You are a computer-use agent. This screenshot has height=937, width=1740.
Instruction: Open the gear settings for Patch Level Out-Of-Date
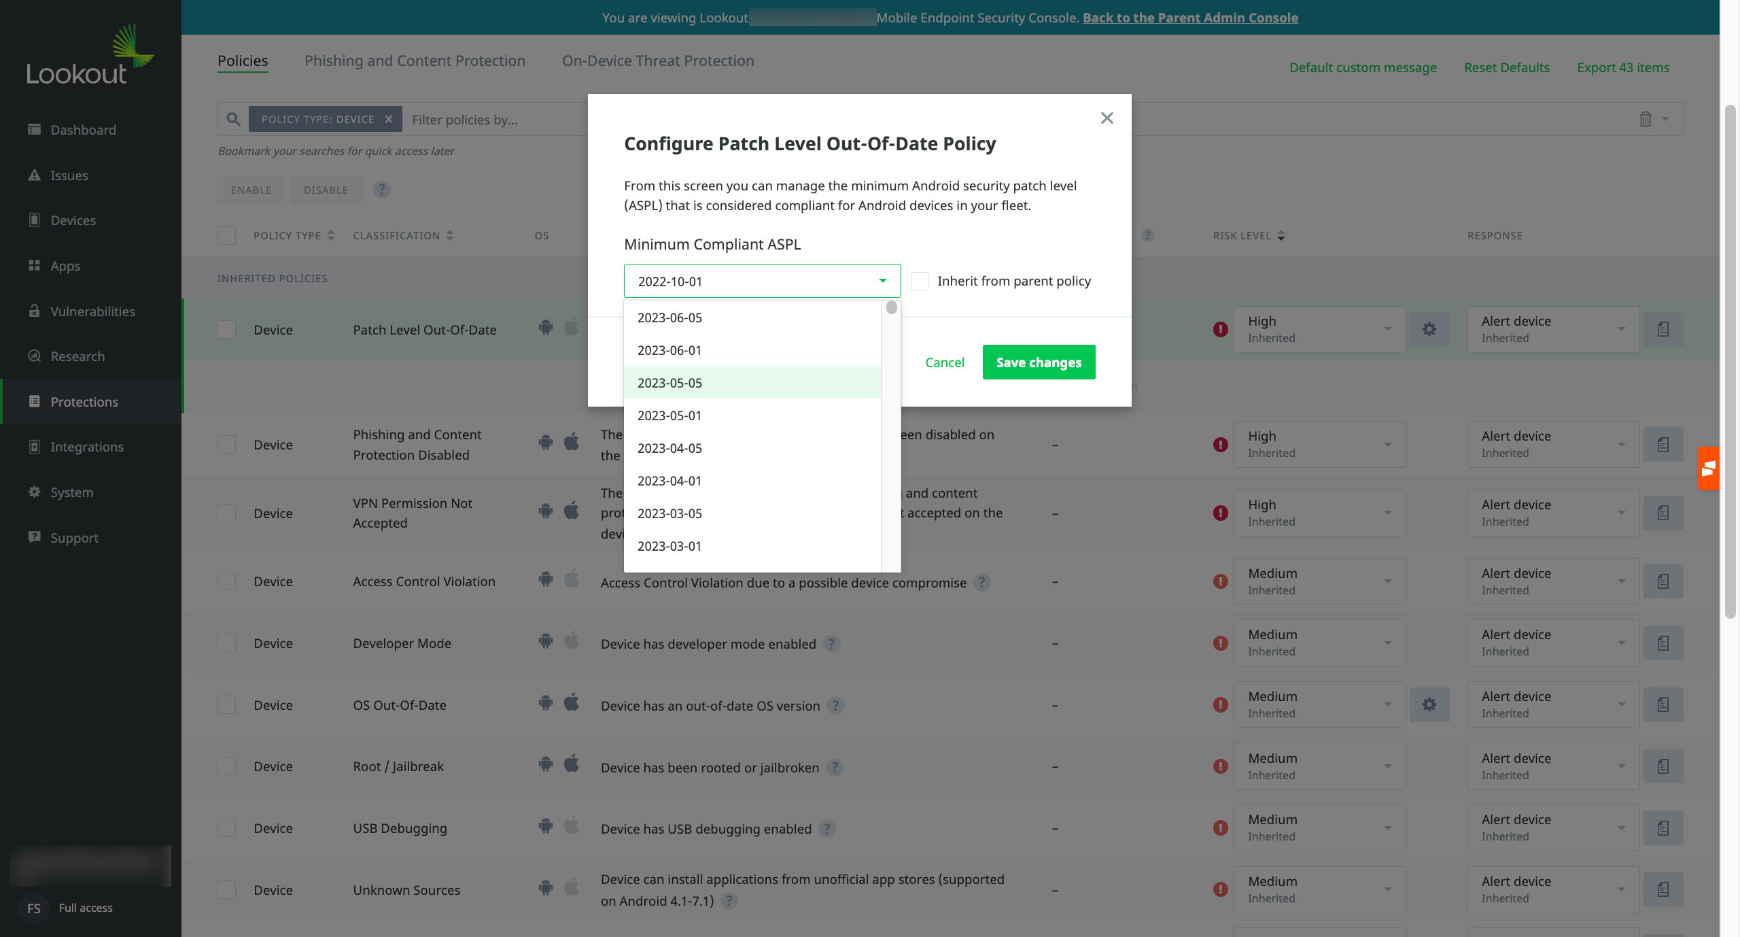(x=1429, y=330)
